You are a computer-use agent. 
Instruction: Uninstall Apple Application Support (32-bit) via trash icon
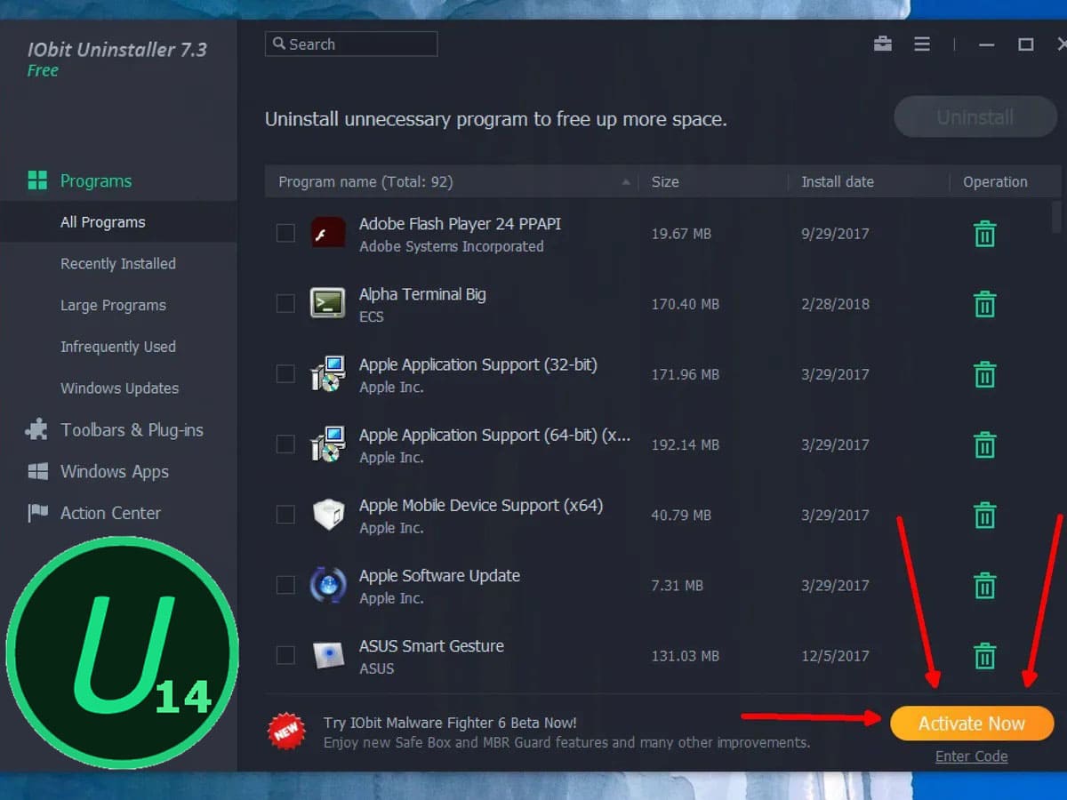(984, 374)
